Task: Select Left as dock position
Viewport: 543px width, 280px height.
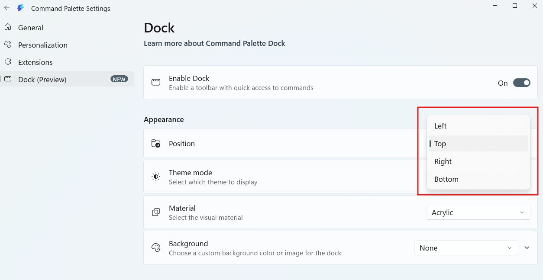Action: (x=440, y=126)
